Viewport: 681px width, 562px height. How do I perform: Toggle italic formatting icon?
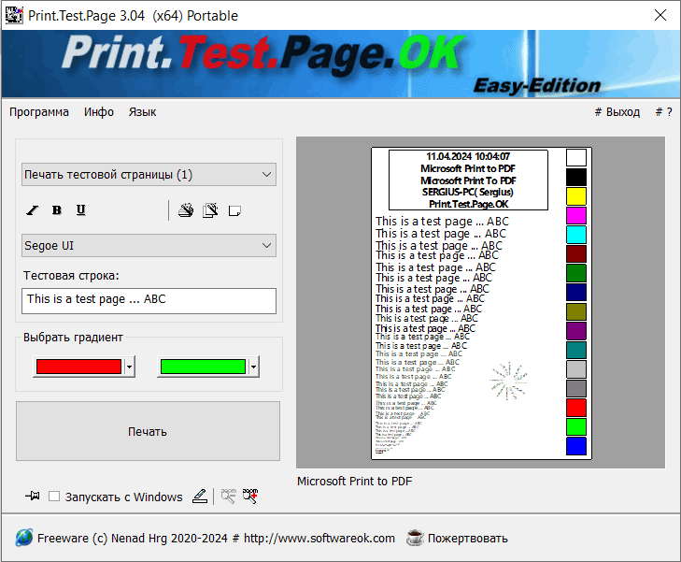click(x=33, y=210)
